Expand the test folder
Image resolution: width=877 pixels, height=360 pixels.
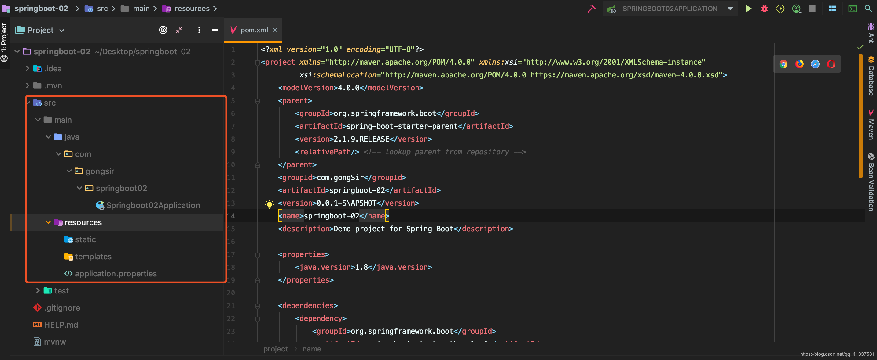38,291
